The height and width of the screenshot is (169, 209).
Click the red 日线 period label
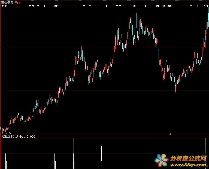[x=17, y=3]
